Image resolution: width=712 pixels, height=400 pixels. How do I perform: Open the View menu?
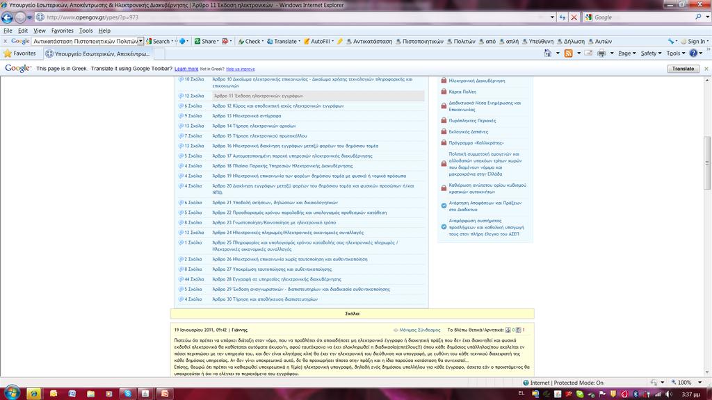click(x=40, y=31)
